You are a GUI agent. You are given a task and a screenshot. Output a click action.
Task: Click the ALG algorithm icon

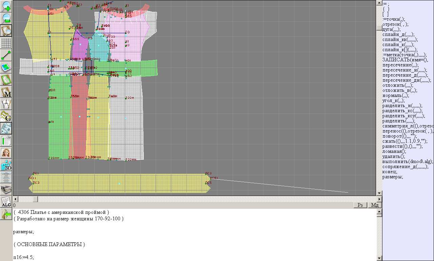point(6,202)
